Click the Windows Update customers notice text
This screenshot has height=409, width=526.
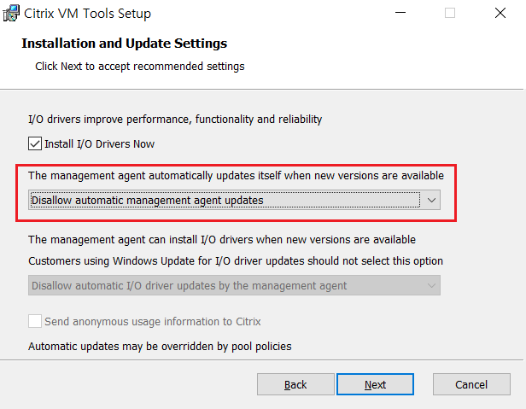coord(236,260)
